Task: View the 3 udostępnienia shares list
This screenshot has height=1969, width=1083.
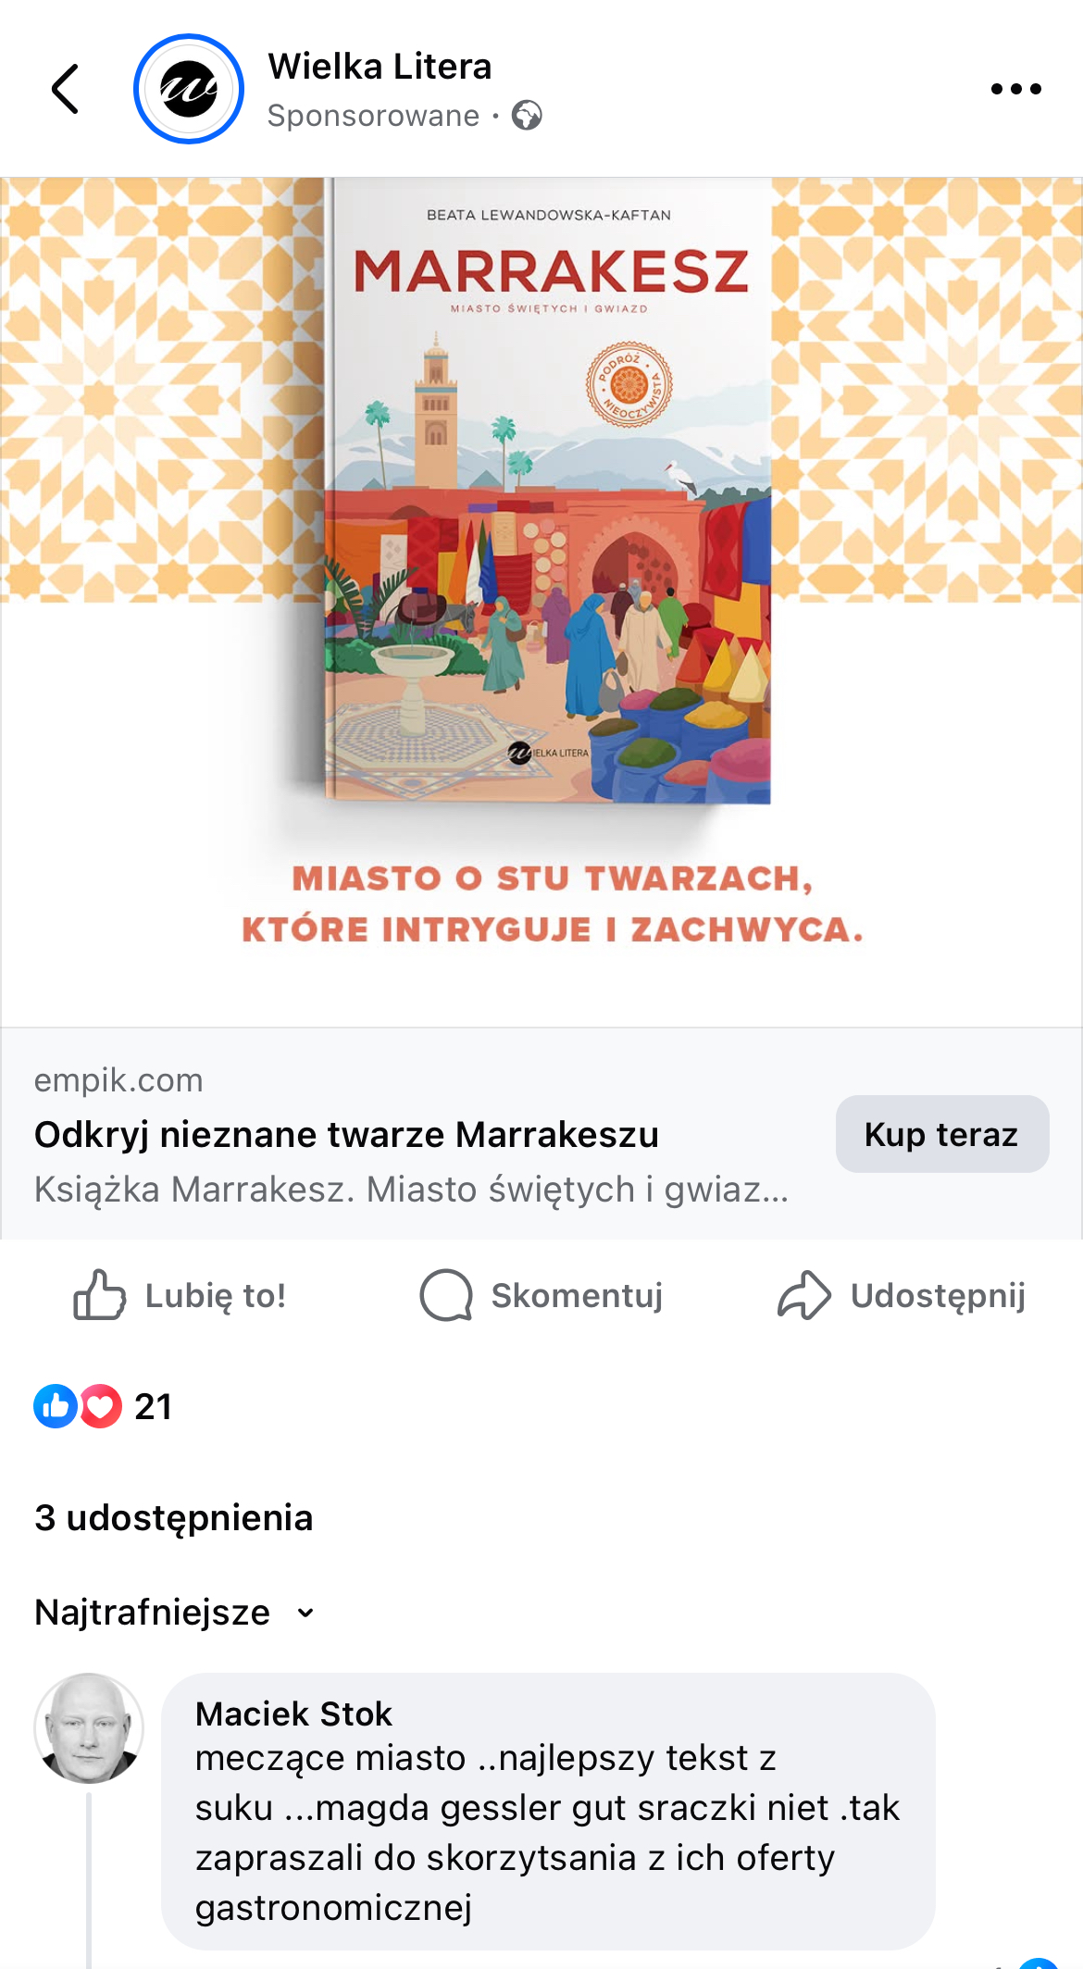Action: click(x=174, y=1518)
